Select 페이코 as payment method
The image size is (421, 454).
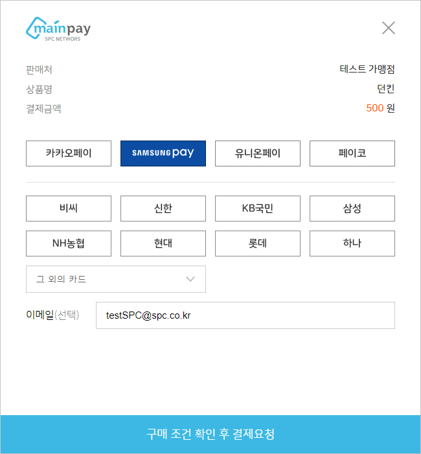coord(352,153)
